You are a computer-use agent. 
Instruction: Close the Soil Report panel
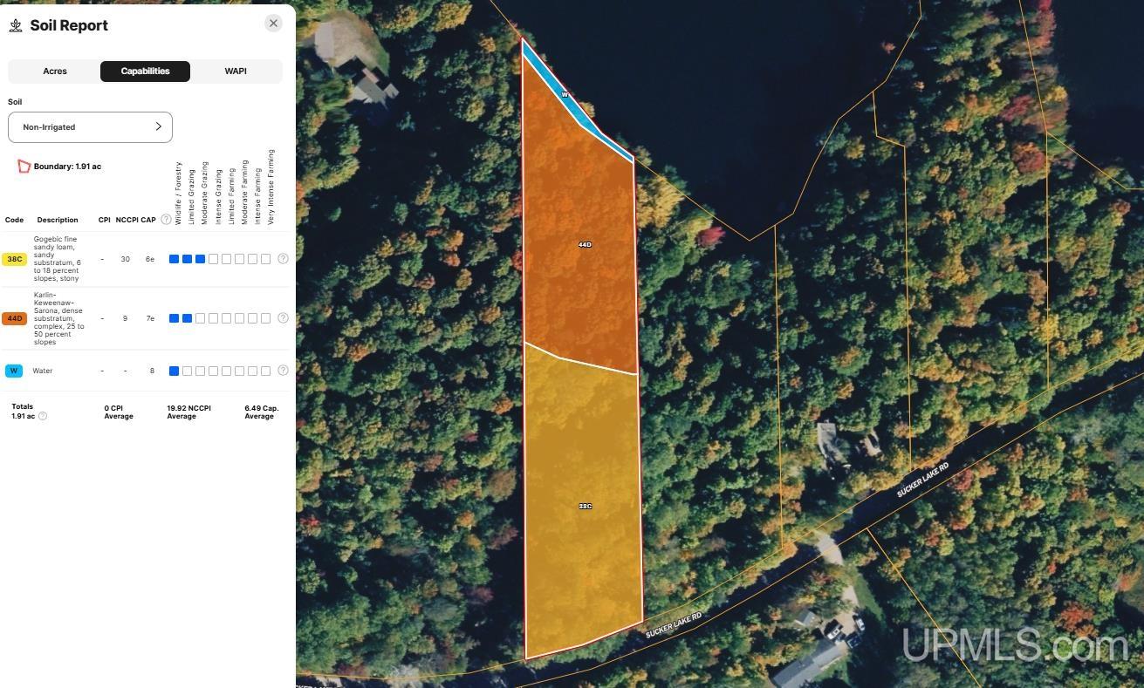pyautogui.click(x=273, y=23)
